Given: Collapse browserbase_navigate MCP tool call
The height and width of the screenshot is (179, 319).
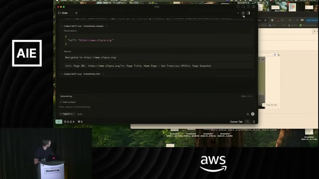Looking at the screenshot, I should [x=62, y=26].
